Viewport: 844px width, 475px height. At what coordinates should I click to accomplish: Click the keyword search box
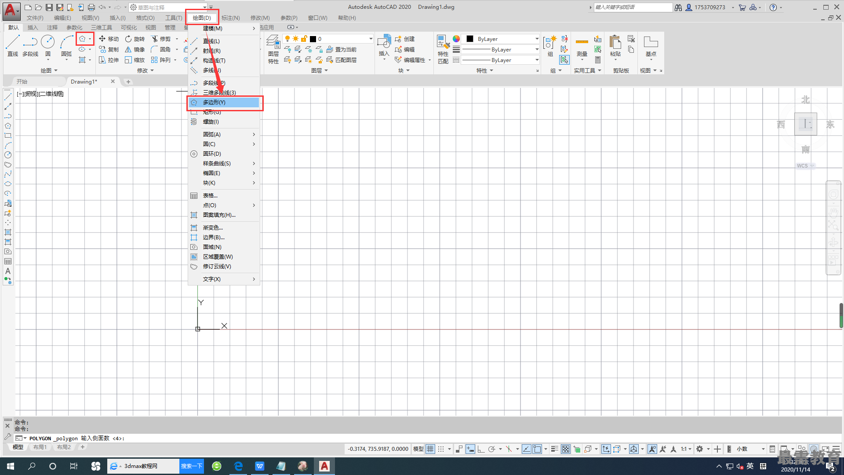point(633,7)
